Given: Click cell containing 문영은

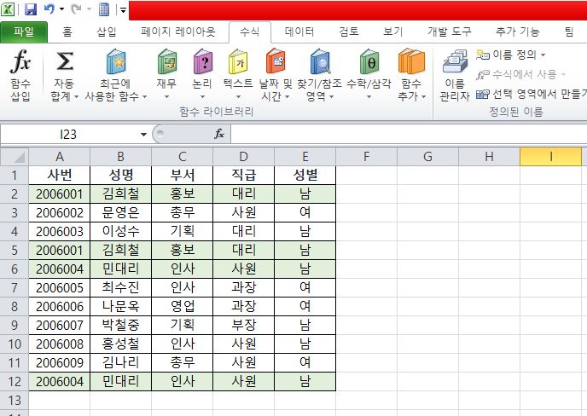Looking at the screenshot, I should click(x=120, y=213).
